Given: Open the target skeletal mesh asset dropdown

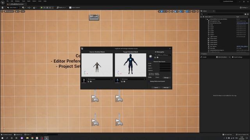Looking at the screenshot, I should click(x=133, y=79).
